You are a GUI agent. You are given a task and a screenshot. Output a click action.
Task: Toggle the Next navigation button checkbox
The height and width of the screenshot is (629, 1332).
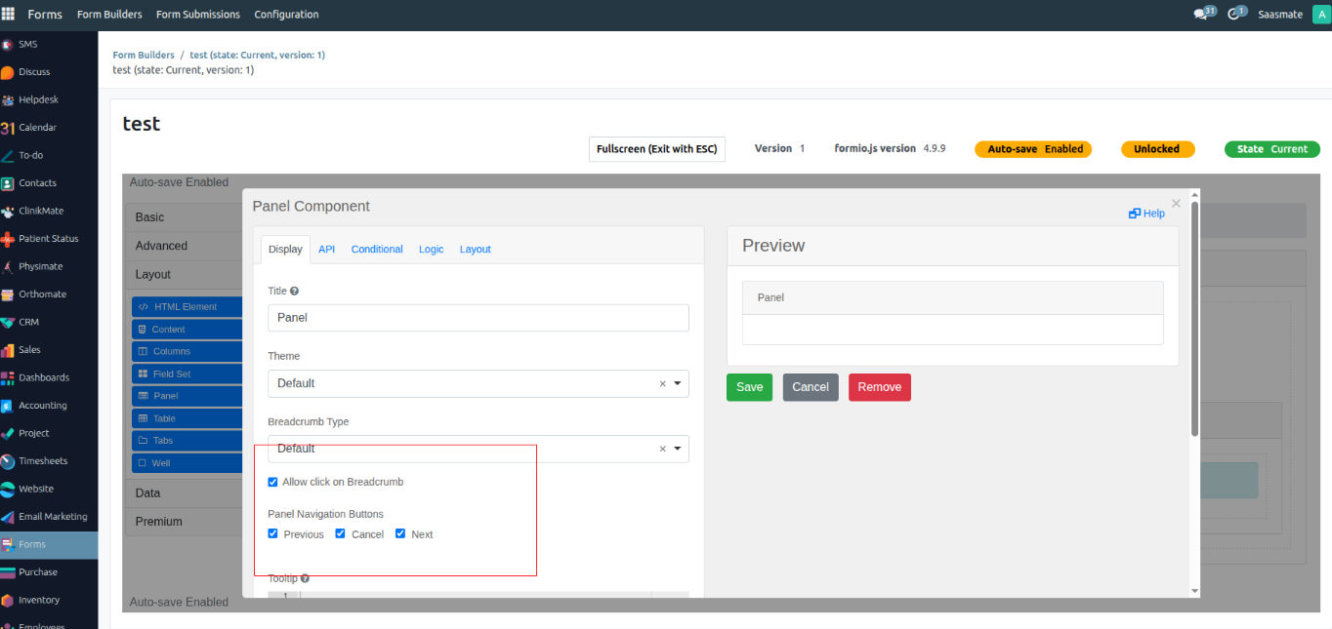(400, 533)
